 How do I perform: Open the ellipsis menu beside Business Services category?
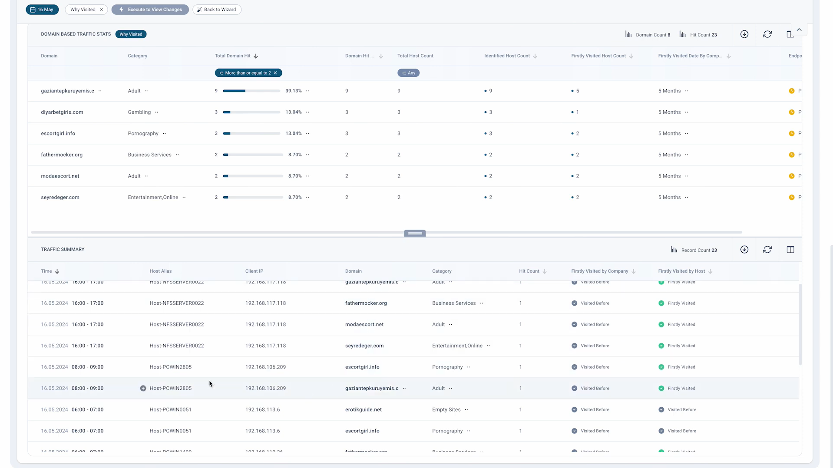[177, 155]
